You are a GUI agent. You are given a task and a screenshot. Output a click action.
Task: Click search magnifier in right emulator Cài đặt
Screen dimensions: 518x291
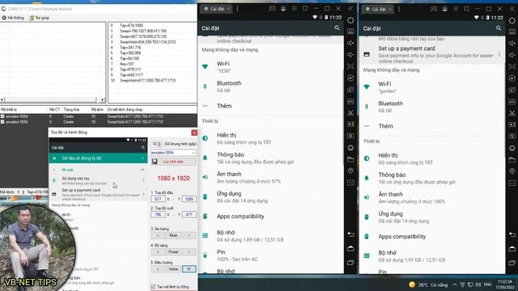[499, 28]
